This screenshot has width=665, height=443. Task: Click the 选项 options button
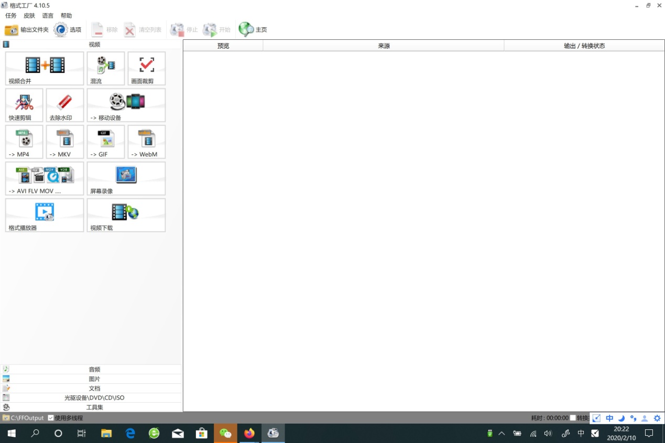pos(68,30)
